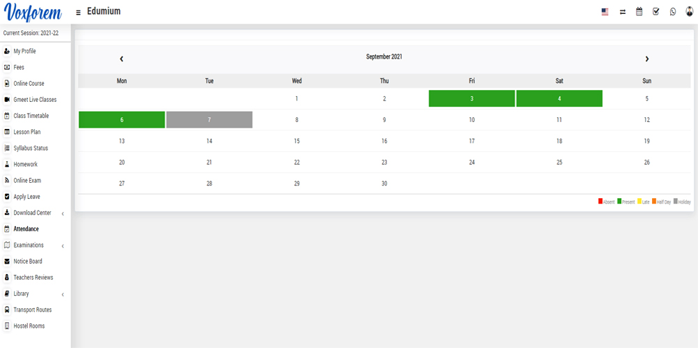Click the red Absent legend swatch

(x=600, y=202)
